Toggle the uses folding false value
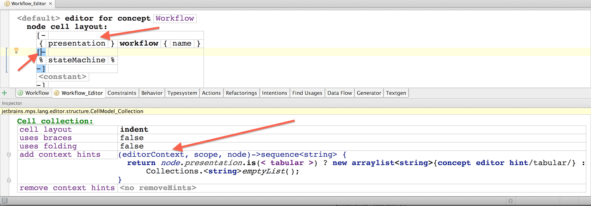 tap(132, 146)
